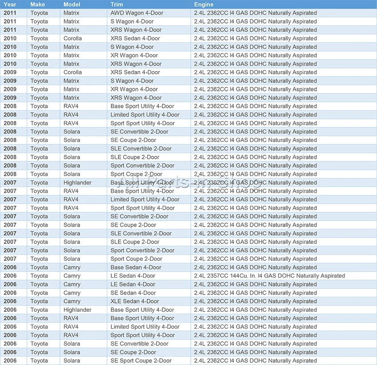Image resolution: width=377 pixels, height=365 pixels.
Task: Click 'Highlander' in the 2006 row
Action: [x=78, y=310]
